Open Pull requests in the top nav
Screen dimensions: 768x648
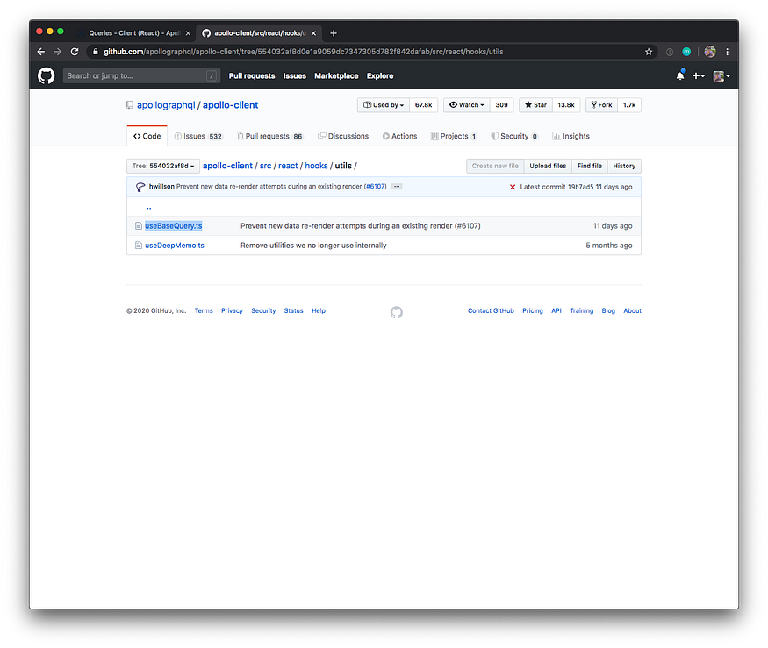coord(252,76)
